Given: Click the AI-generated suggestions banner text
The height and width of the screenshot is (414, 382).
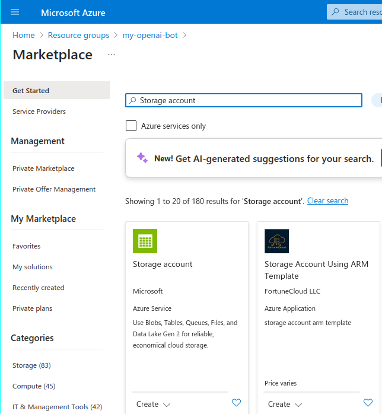Looking at the screenshot, I should 264,159.
